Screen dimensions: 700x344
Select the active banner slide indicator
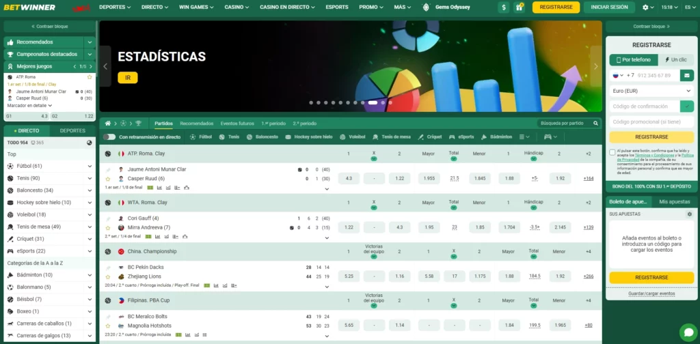point(373,102)
